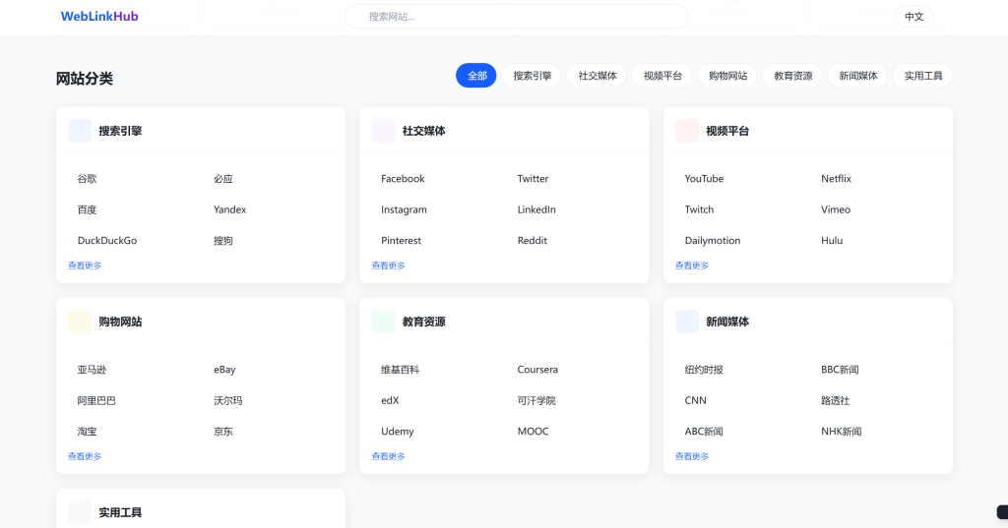Filter by 视频平台 category pill
Viewport: 1008px width, 528px height.
[662, 76]
